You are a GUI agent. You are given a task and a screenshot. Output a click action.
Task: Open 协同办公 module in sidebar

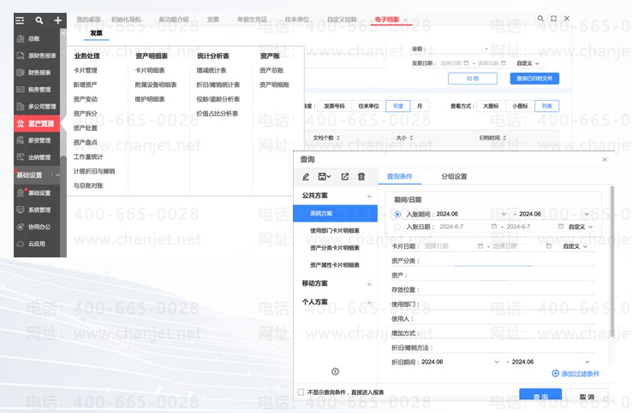coord(37,227)
